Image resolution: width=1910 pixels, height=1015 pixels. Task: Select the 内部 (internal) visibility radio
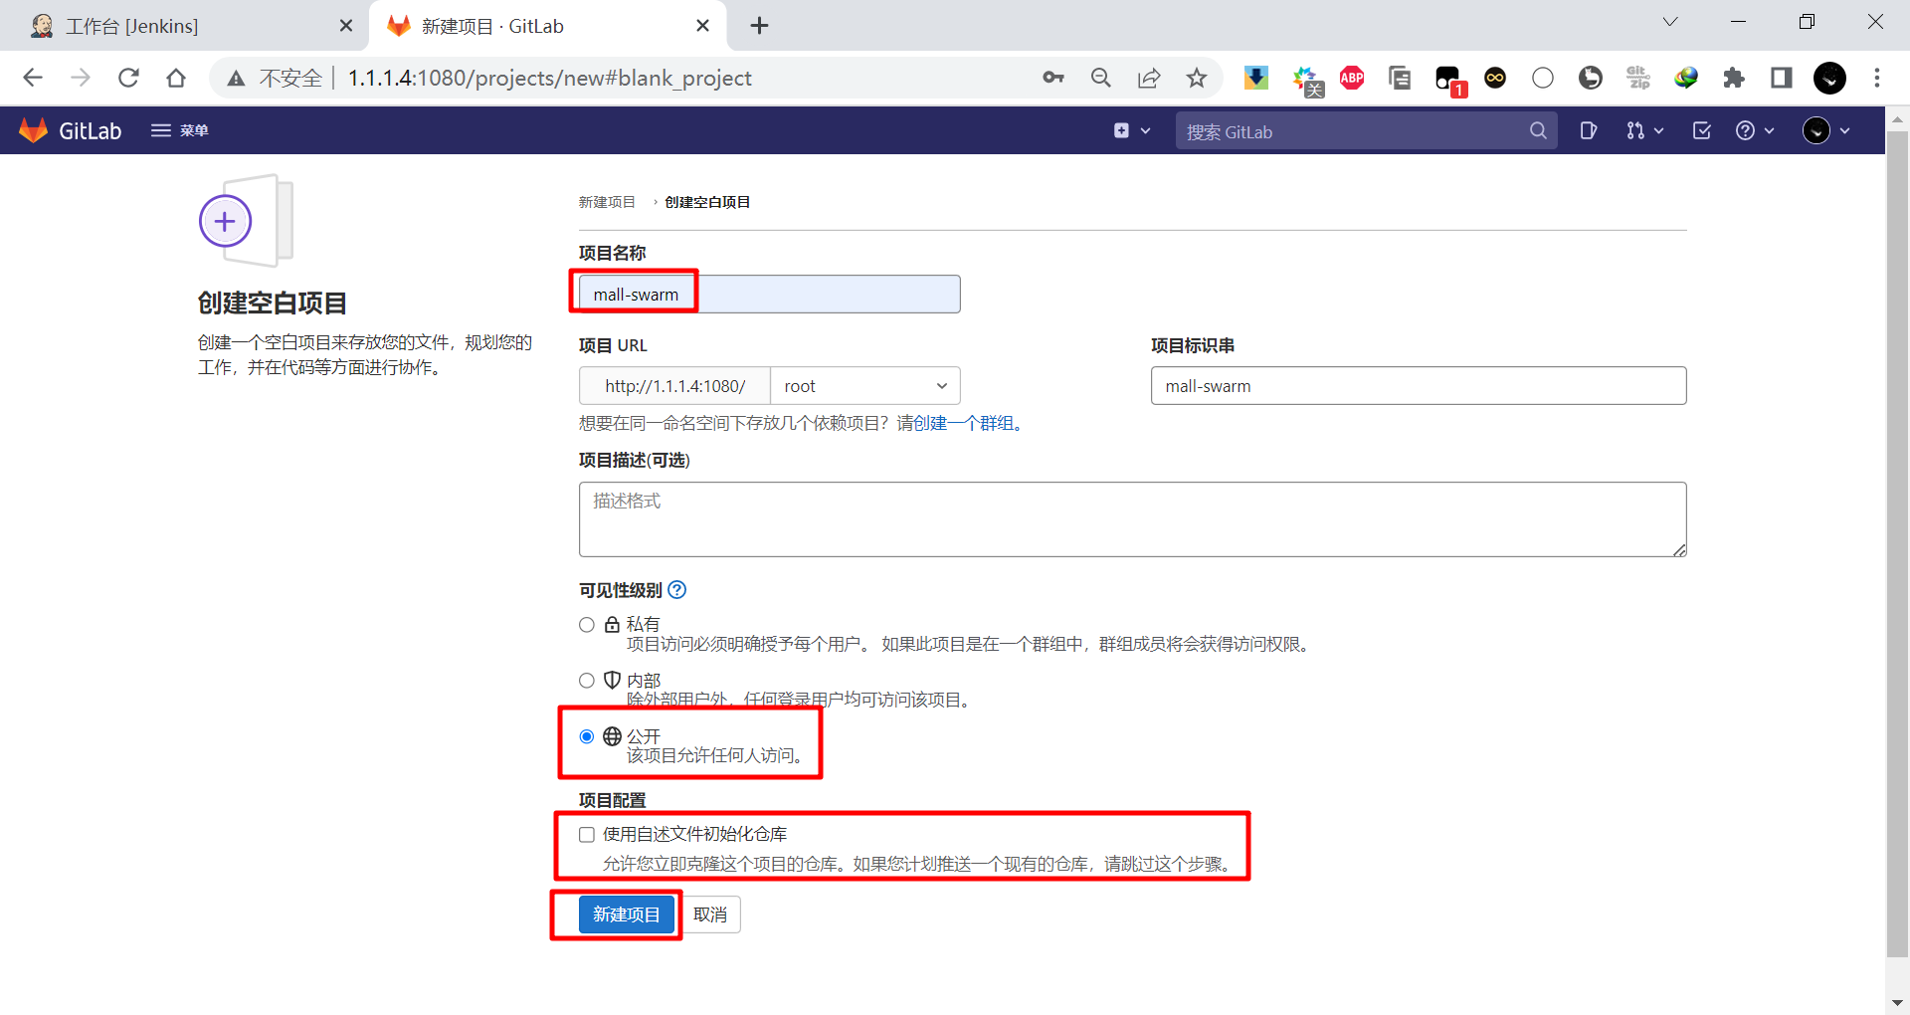(587, 681)
